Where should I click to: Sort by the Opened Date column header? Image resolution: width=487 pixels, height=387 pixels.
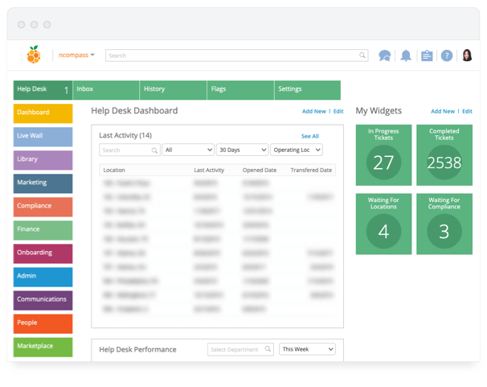(x=260, y=170)
